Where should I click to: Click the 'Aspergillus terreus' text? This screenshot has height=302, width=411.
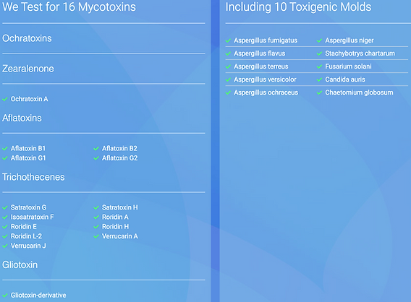[261, 66]
